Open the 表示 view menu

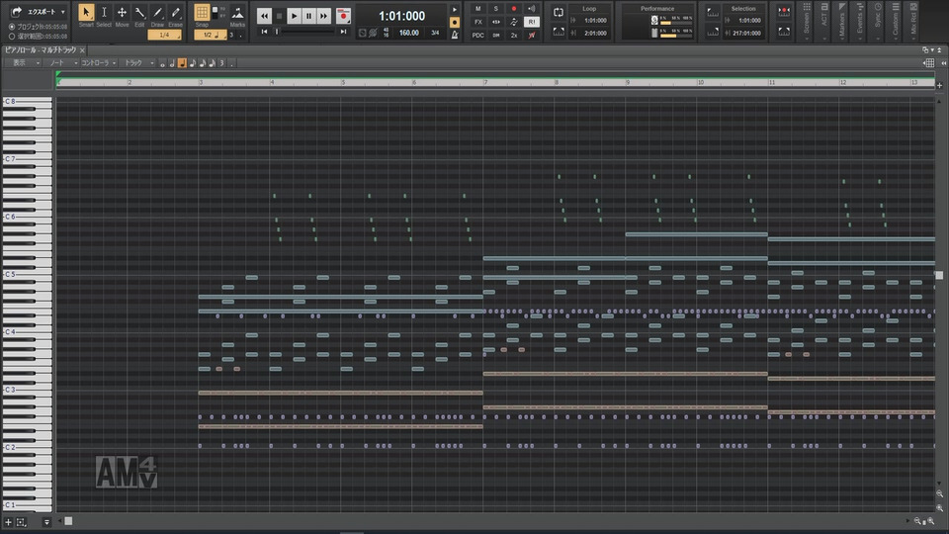[23, 63]
